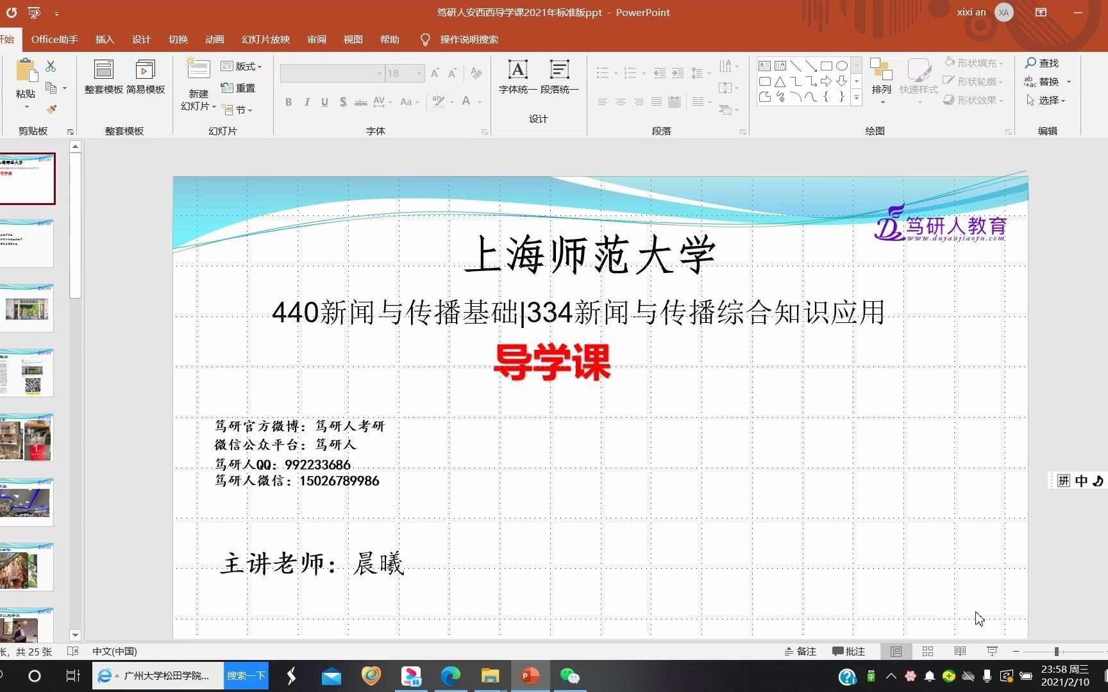
Task: Click the Paste clipboard icon
Action: point(26,70)
